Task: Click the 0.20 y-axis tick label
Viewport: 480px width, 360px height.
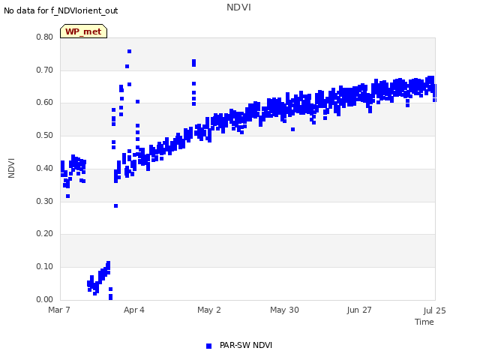Action: 45,233
